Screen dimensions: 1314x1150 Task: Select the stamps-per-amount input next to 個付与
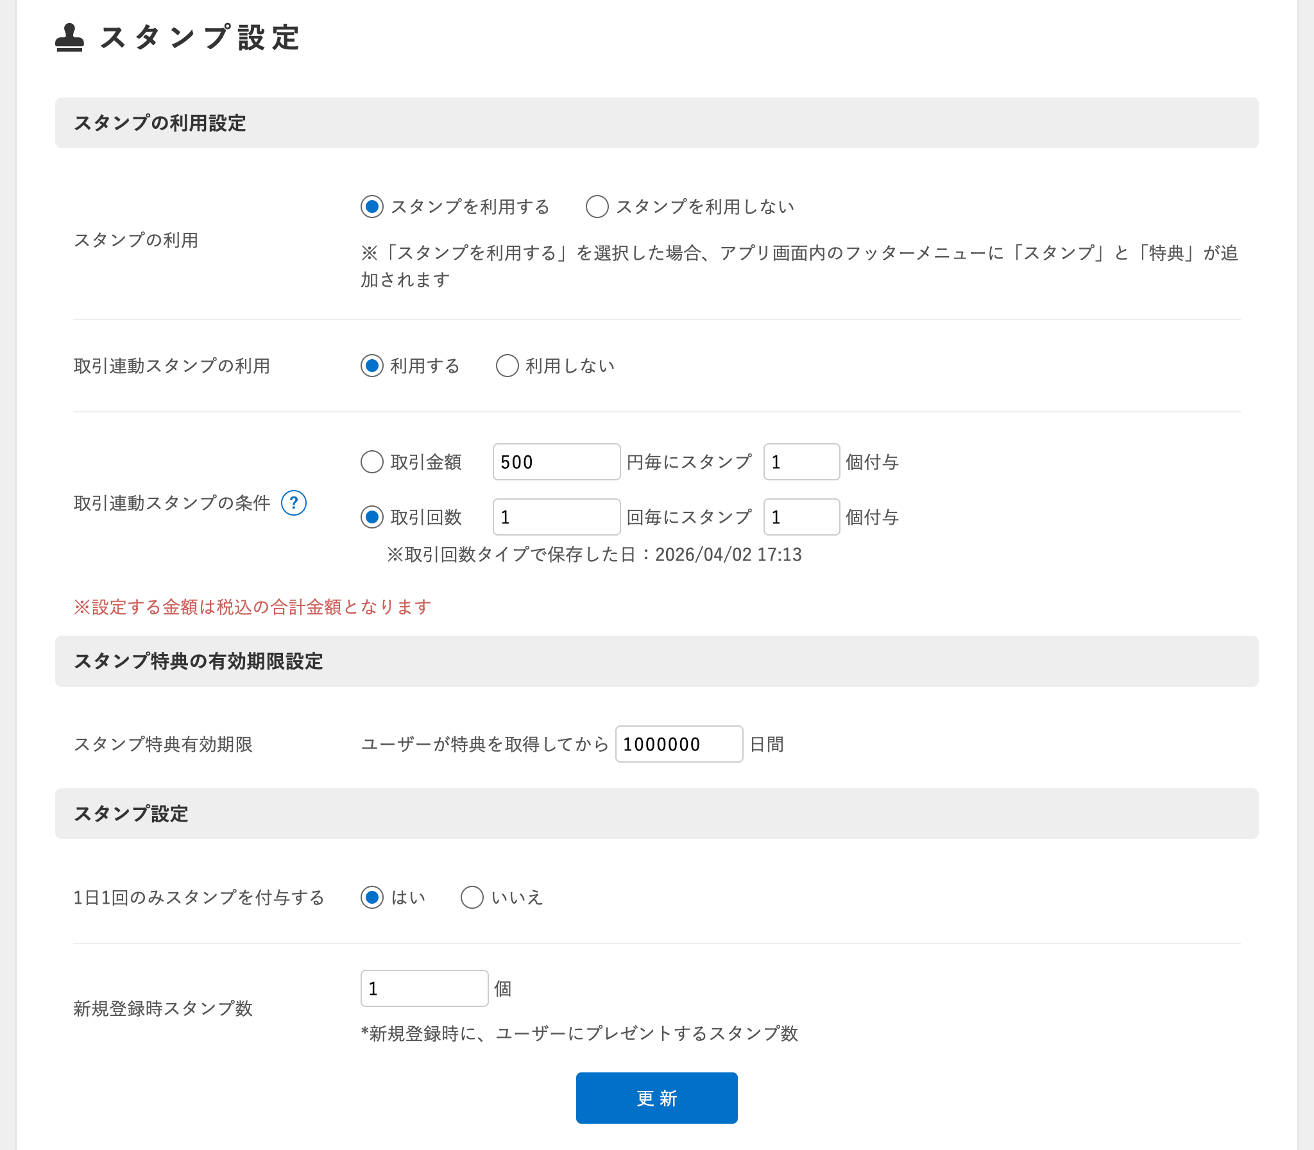801,461
